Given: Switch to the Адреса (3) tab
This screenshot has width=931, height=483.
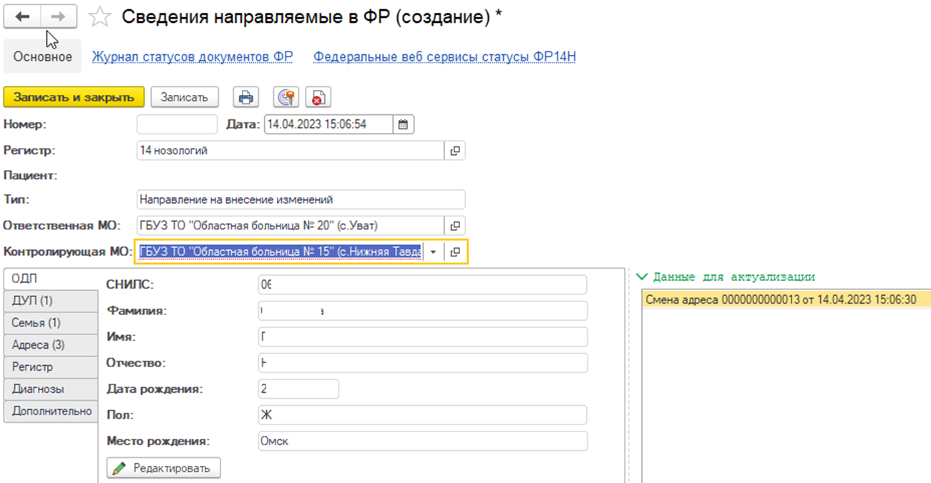Looking at the screenshot, I should coord(38,344).
